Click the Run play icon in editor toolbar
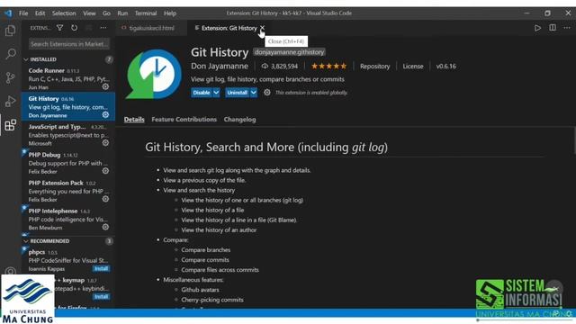This screenshot has height=324, width=576. 537,28
